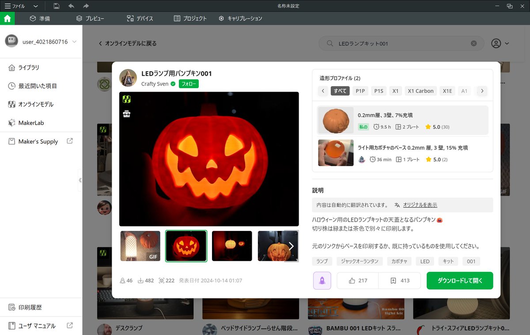
Task: Click the save disk icon
Action: pyautogui.click(x=57, y=6)
